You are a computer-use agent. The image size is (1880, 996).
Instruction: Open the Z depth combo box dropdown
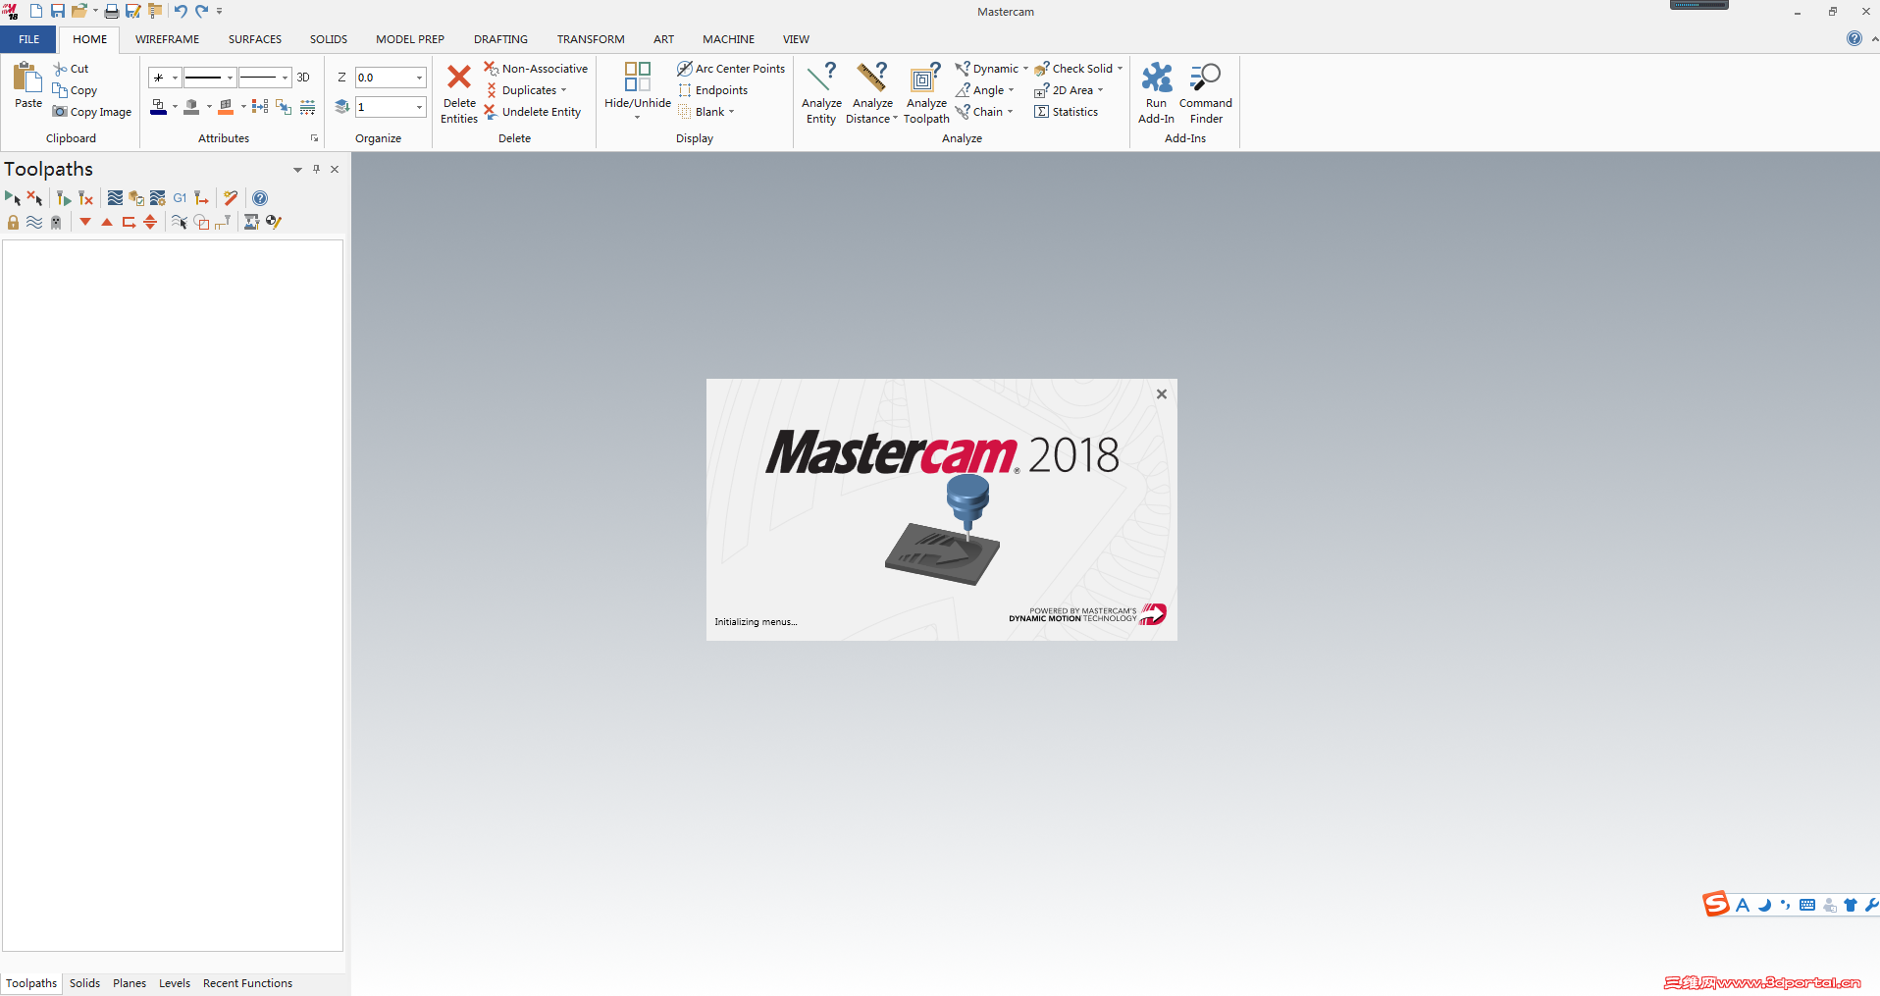[x=419, y=78]
